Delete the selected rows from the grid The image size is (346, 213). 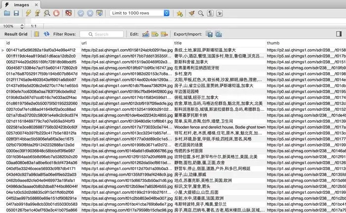(x=164, y=34)
